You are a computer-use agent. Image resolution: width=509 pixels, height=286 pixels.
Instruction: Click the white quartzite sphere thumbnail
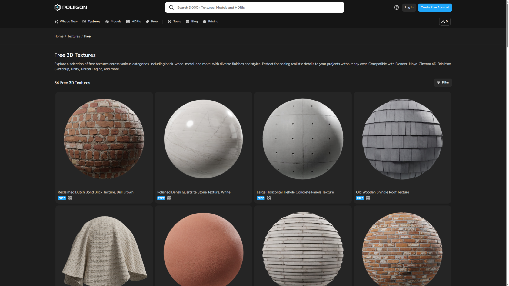point(204,139)
